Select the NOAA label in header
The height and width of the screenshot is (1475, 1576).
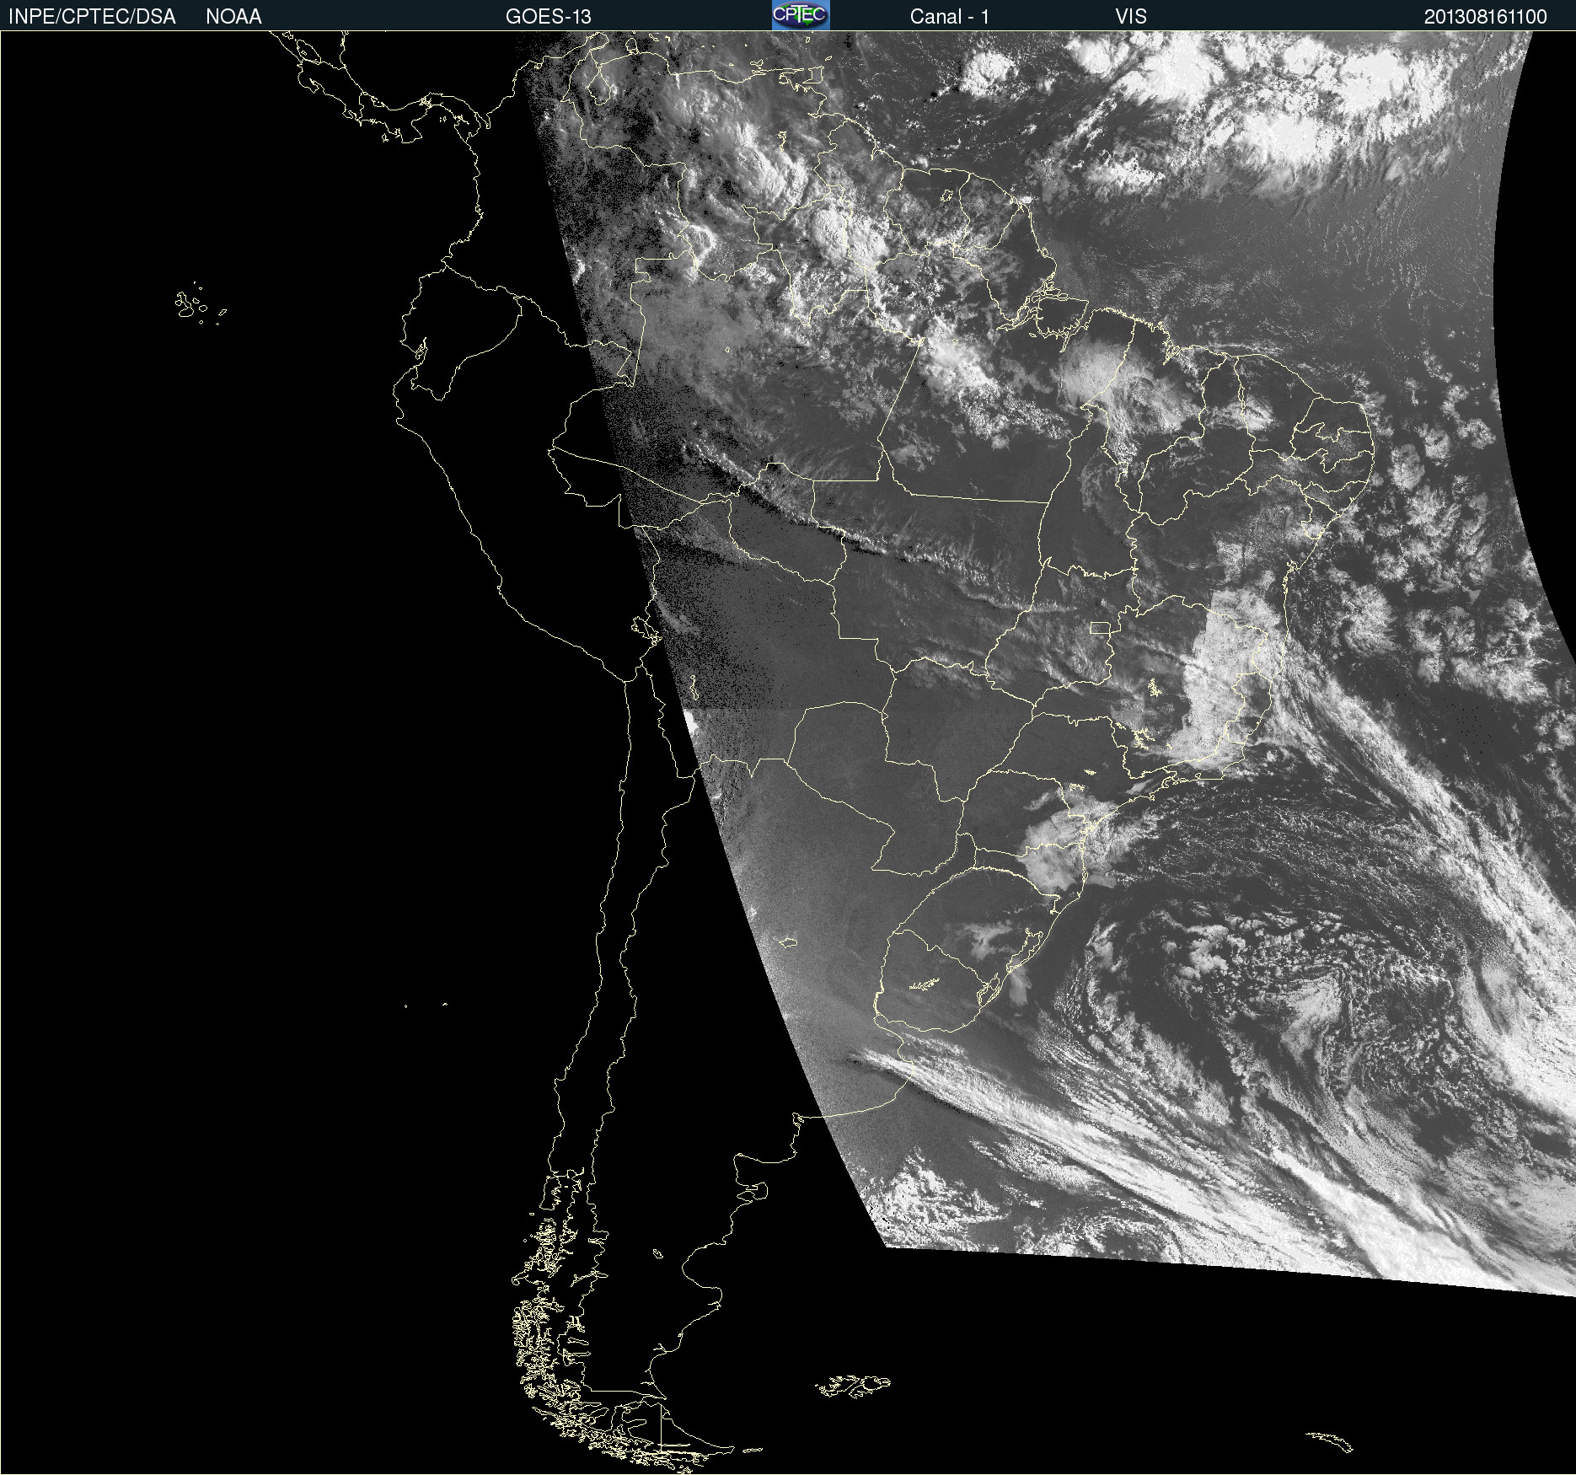click(233, 16)
